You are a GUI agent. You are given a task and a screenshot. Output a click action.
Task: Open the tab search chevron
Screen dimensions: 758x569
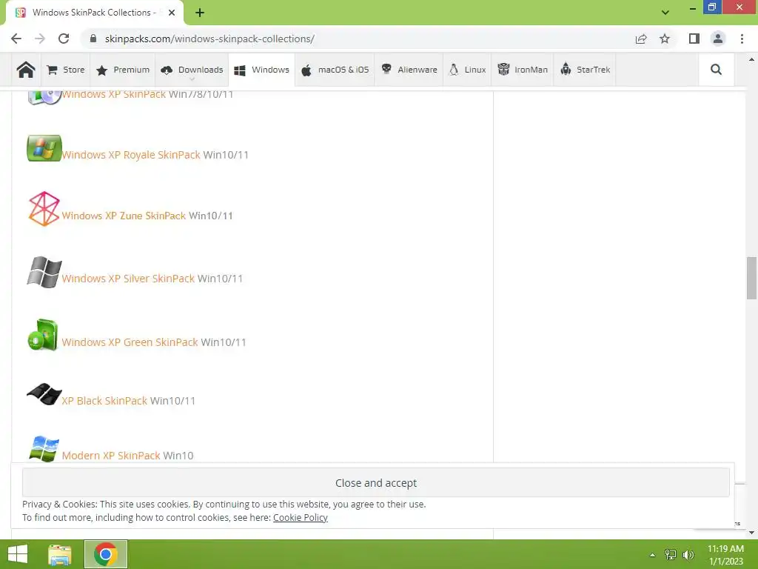point(665,13)
